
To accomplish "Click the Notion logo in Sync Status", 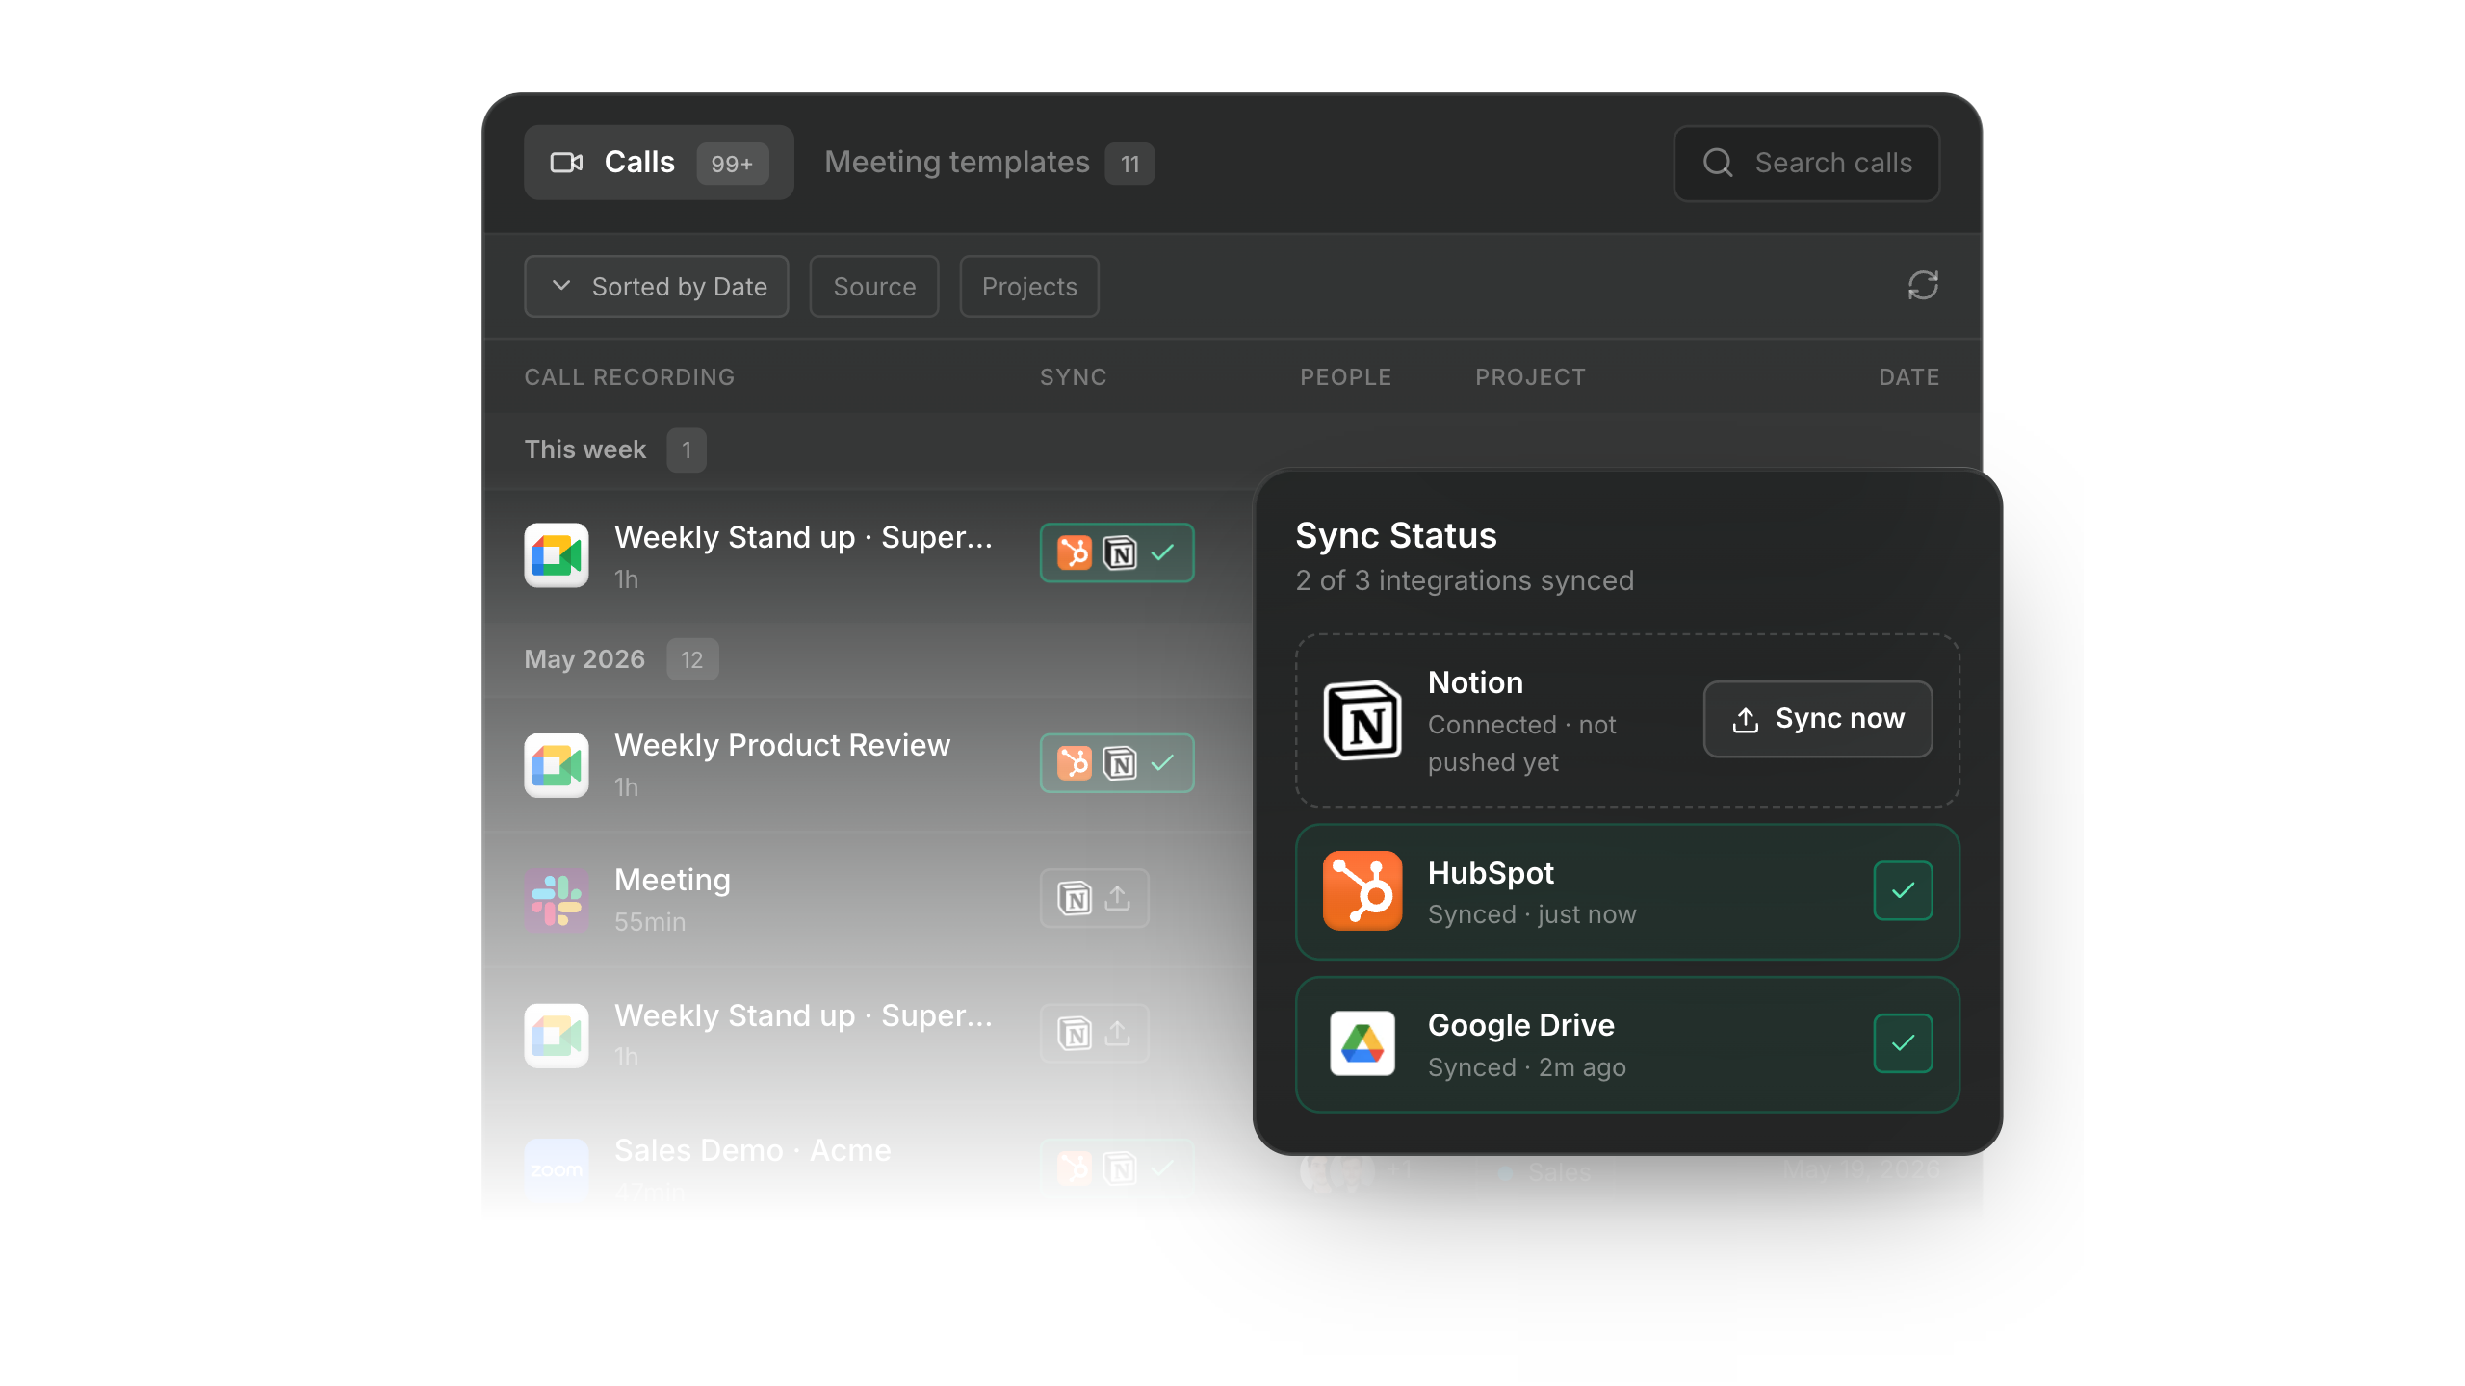I will pyautogui.click(x=1362, y=720).
